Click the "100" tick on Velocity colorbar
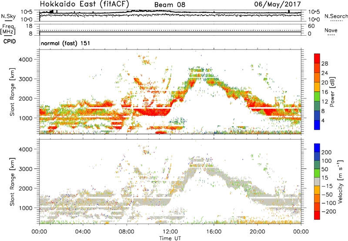 tap(327, 161)
